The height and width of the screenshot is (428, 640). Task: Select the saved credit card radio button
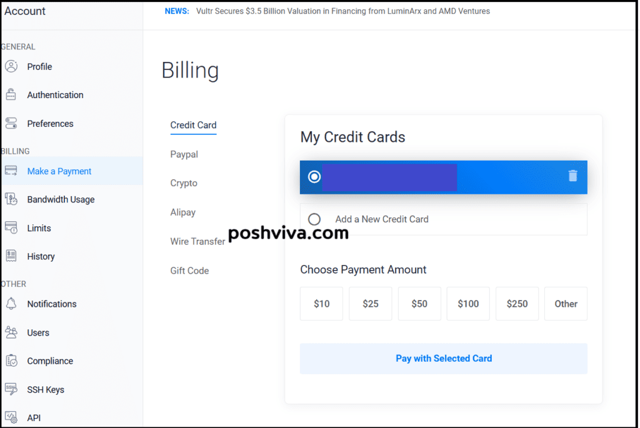[314, 177]
